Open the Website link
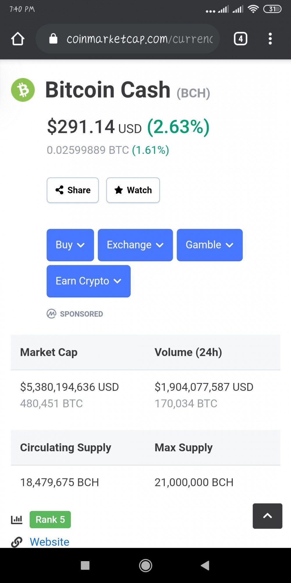291x583 pixels. (x=49, y=542)
